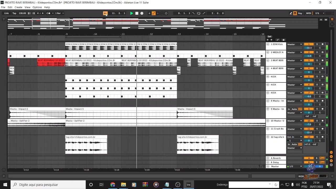
Task: Open 1 EDM Kick output Master dropdown
Action: coord(295,44)
